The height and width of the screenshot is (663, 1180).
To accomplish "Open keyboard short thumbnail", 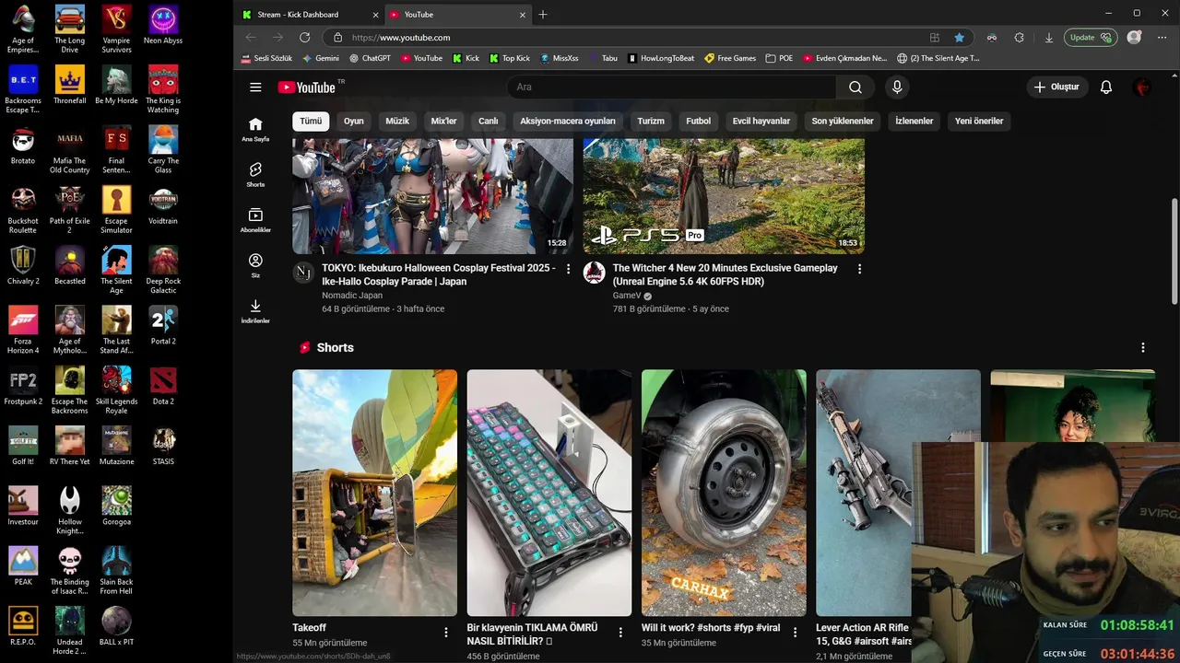I will [x=549, y=493].
